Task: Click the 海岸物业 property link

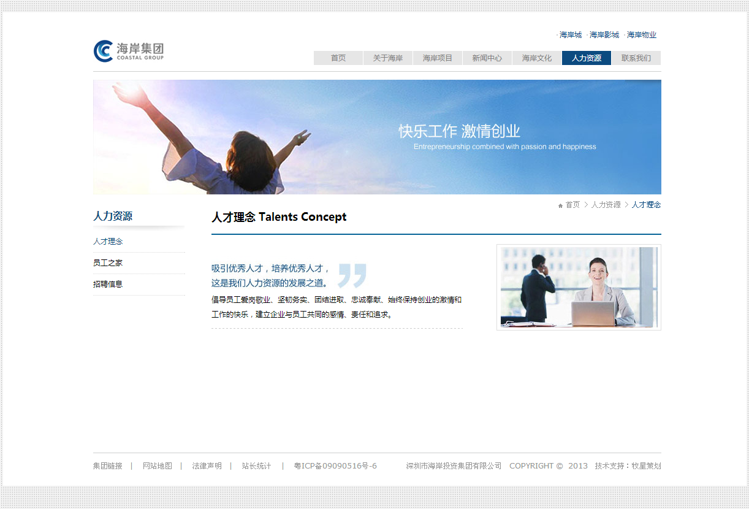Action: point(641,35)
